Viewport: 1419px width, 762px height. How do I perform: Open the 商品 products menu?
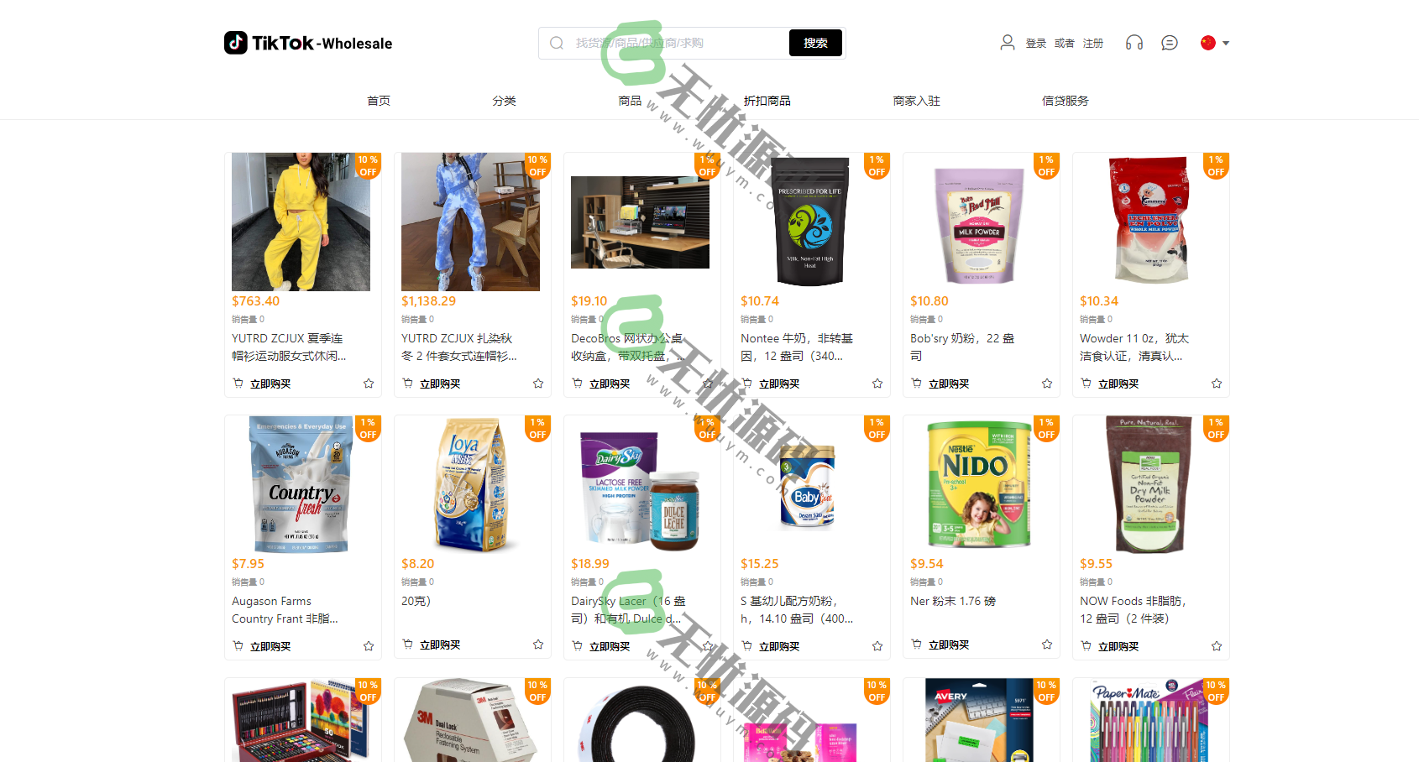tap(630, 101)
